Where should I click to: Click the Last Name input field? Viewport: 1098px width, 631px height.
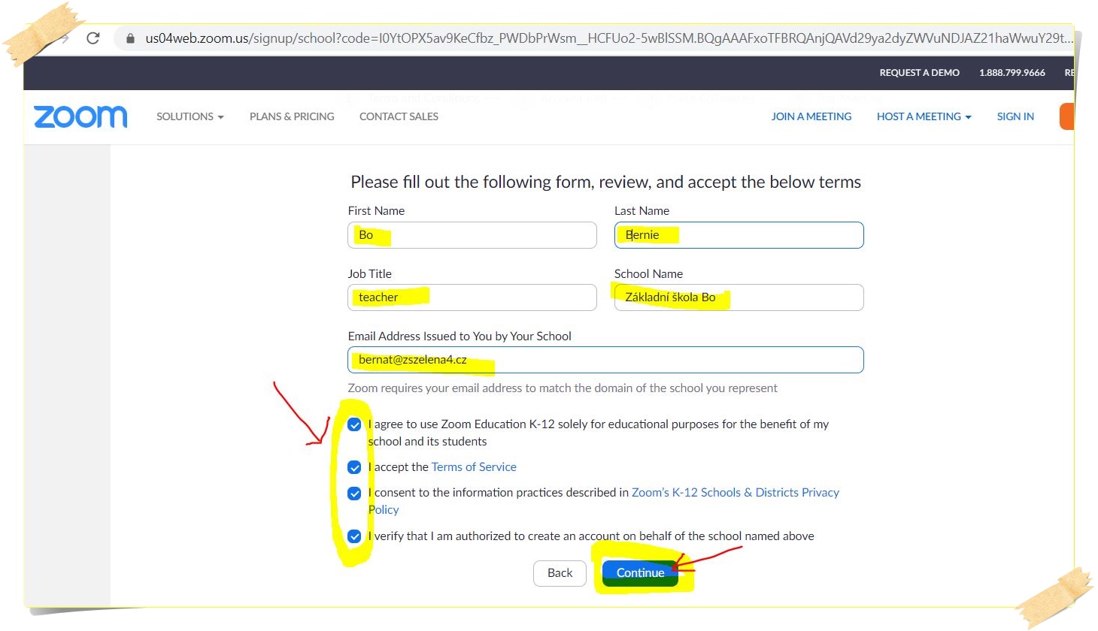click(x=739, y=235)
